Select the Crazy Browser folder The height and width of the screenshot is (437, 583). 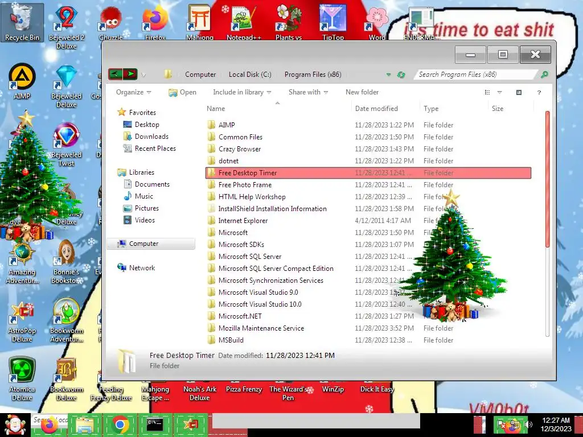click(368, 149)
